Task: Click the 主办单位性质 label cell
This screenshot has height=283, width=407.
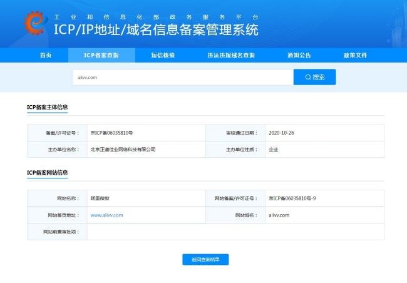Action: [x=235, y=150]
